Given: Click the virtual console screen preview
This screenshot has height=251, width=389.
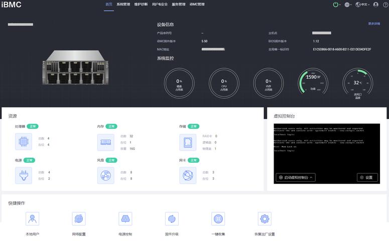Looking at the screenshot, I should coord(327,154).
